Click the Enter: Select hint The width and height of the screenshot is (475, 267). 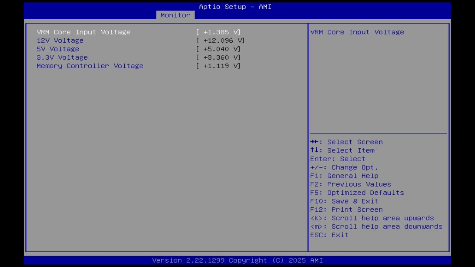(x=337, y=159)
